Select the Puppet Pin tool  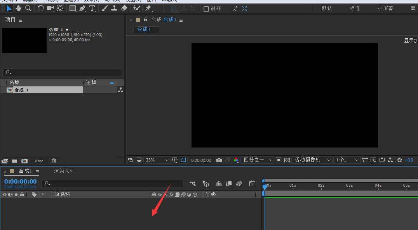click(148, 9)
